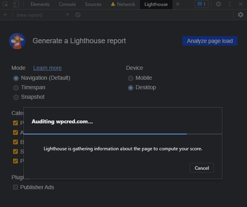Open the issues counter badge
Viewport: 247px width, 207px height.
pos(201,4)
